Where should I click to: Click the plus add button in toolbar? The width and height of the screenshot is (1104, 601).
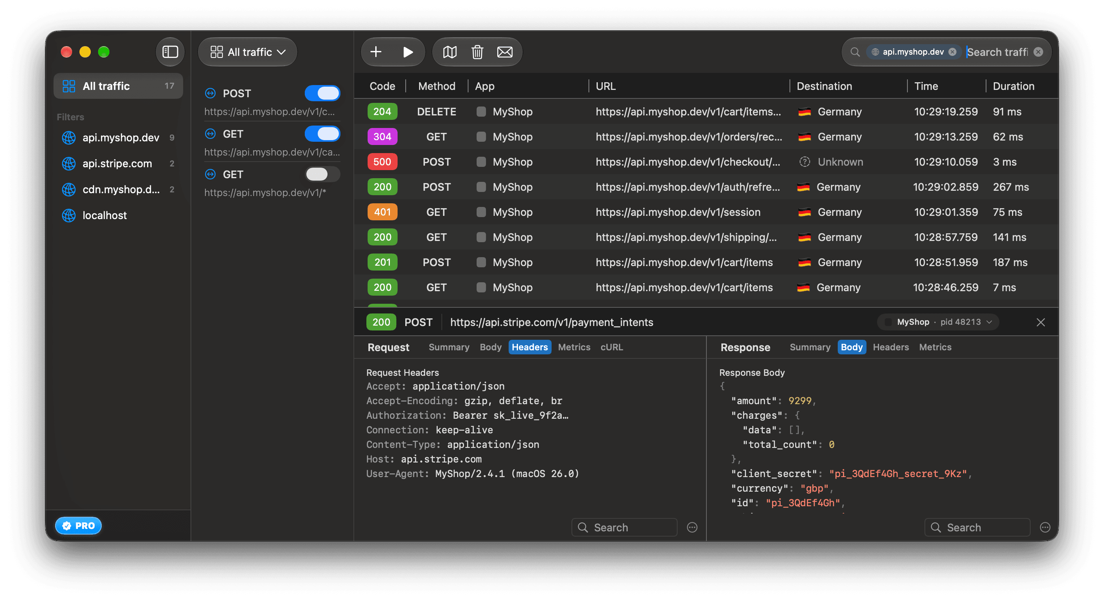click(376, 52)
